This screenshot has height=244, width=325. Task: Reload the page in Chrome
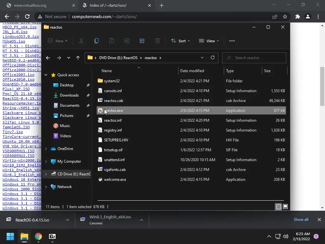pyautogui.click(x=27, y=17)
